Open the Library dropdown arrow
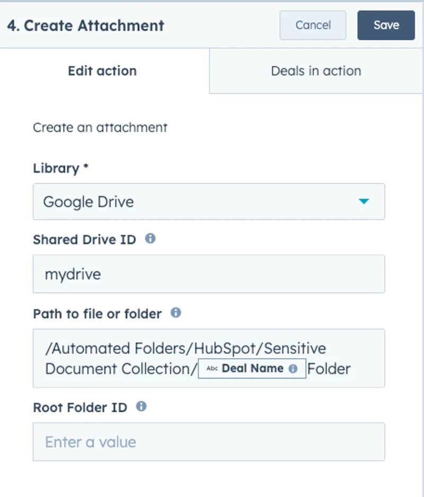 tap(365, 202)
